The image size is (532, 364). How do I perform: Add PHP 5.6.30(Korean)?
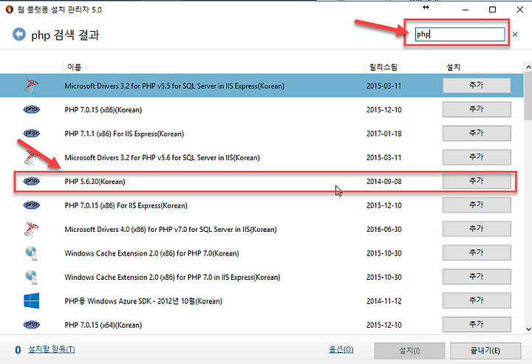(477, 181)
